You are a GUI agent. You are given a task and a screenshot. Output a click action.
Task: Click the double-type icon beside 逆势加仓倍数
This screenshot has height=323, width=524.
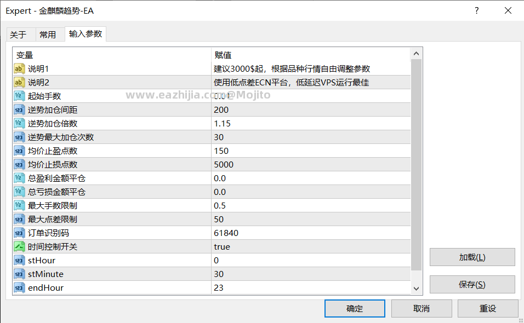pyautogui.click(x=19, y=124)
